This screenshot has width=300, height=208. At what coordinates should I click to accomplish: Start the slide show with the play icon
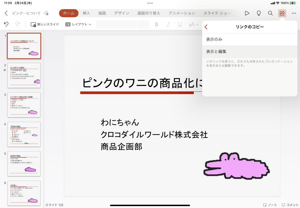[247, 13]
